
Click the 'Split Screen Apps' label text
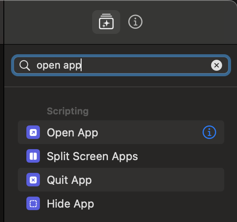pyautogui.click(x=92, y=156)
